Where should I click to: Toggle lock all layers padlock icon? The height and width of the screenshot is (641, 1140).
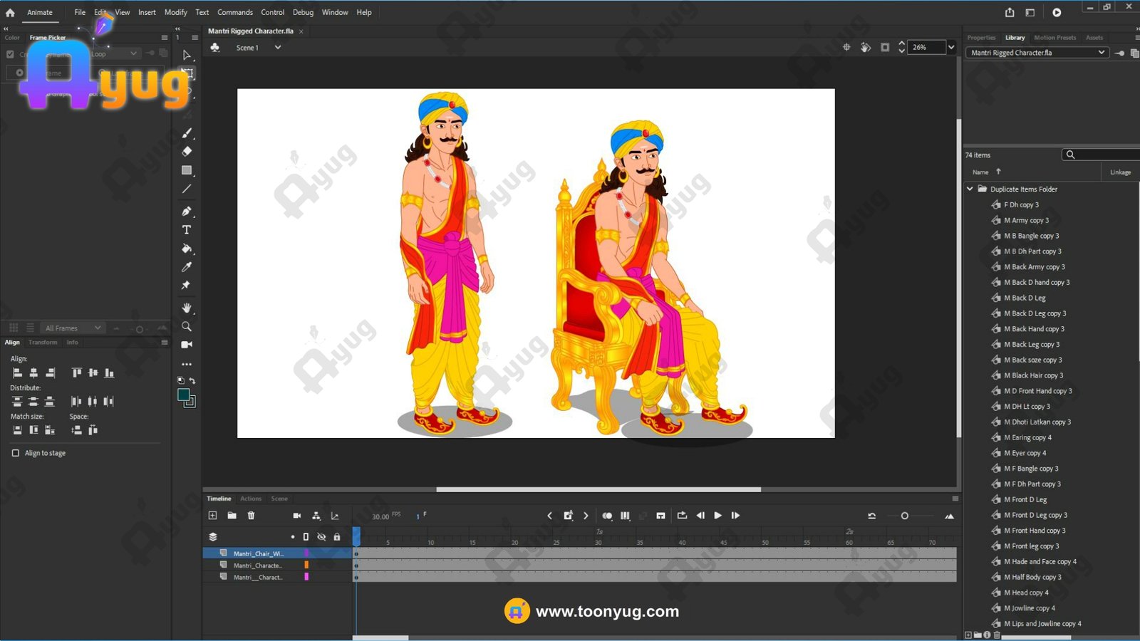[x=337, y=537]
